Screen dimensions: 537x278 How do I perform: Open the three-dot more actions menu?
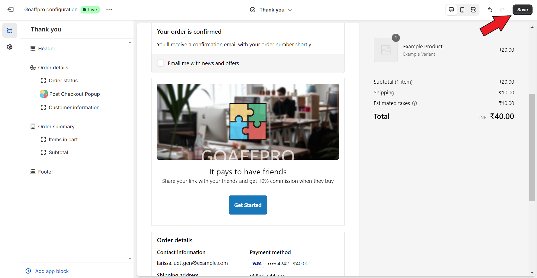(109, 10)
